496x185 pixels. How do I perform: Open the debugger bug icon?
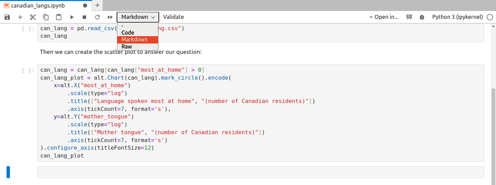pyautogui.click(x=422, y=17)
